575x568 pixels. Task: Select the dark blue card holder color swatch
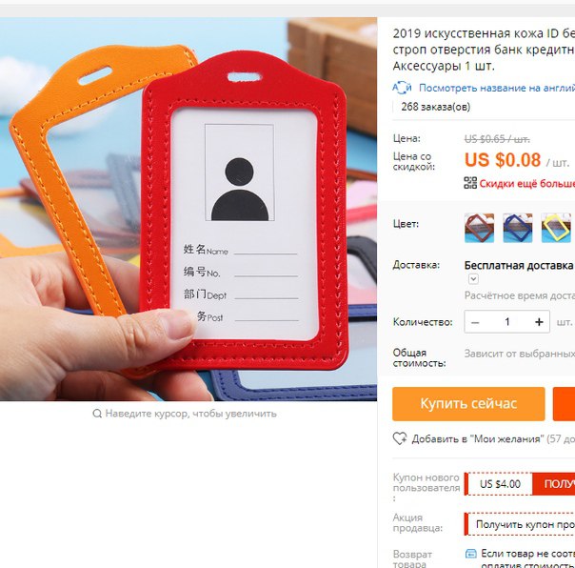coord(518,228)
